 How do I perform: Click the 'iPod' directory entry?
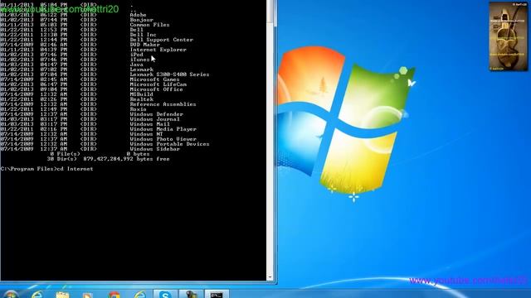coord(136,55)
